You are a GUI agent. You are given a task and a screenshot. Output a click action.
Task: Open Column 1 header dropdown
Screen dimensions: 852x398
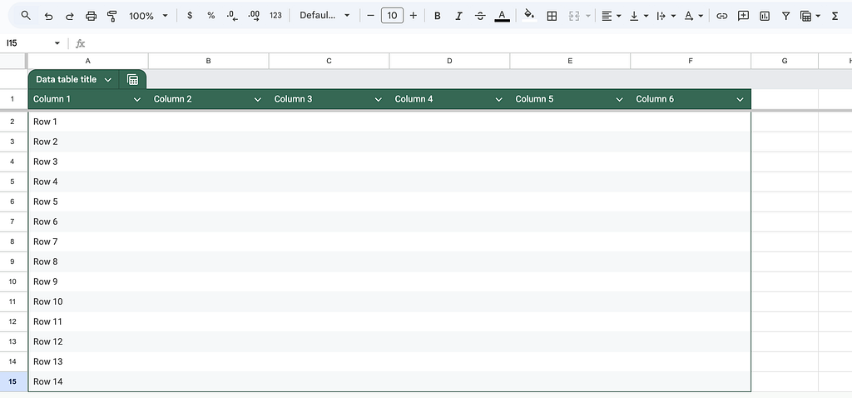[137, 100]
